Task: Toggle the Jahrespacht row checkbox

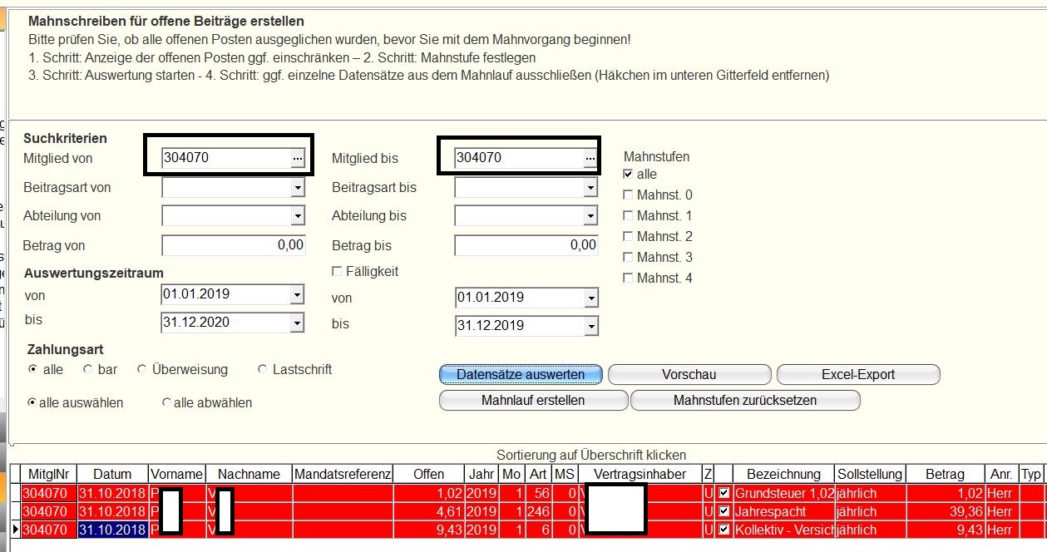Action: pyautogui.click(x=724, y=511)
